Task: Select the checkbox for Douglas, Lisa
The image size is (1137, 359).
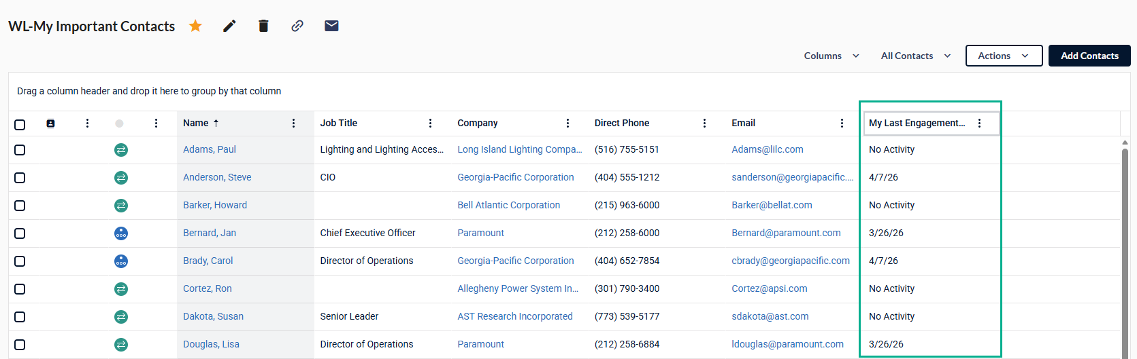Action: [20, 345]
